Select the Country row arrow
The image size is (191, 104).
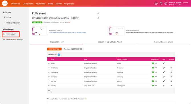click(x=49, y=86)
